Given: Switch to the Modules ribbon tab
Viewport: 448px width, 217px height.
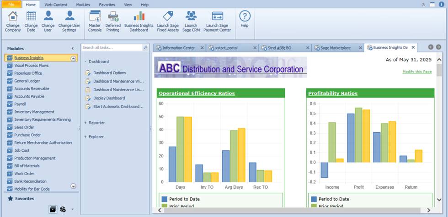Looking at the screenshot, I should coord(83,5).
